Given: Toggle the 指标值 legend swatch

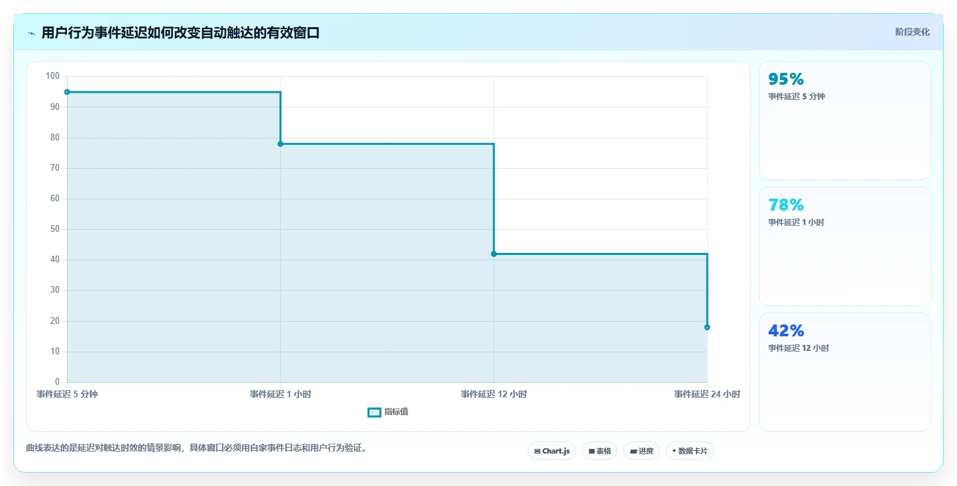Looking at the screenshot, I should click(374, 412).
